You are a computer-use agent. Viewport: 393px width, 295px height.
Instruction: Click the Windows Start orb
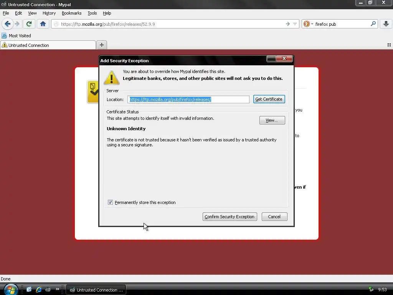point(10,290)
